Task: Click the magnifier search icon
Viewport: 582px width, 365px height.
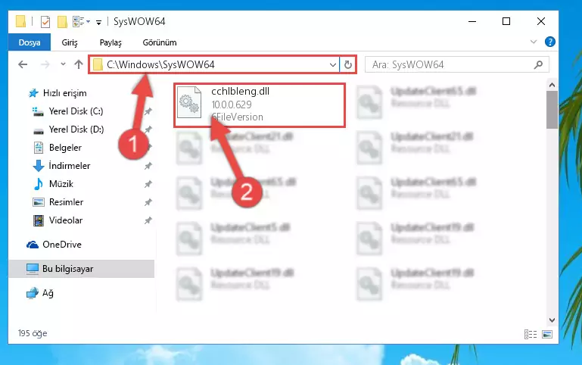Action: point(538,64)
